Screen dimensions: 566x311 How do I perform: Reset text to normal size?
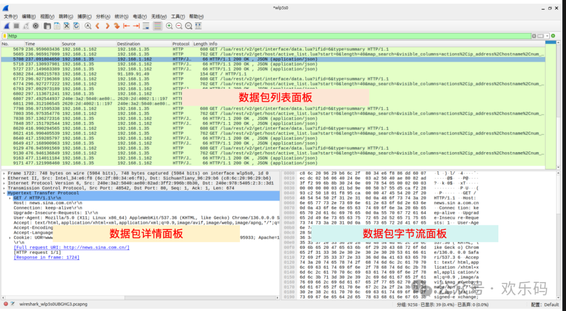point(189,26)
